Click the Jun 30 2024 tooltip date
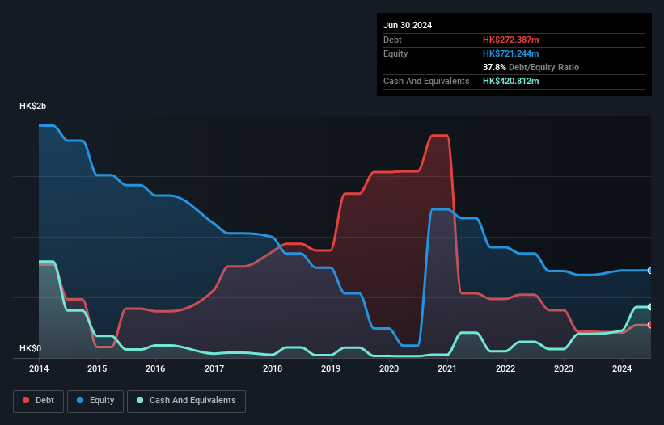 pyautogui.click(x=408, y=25)
